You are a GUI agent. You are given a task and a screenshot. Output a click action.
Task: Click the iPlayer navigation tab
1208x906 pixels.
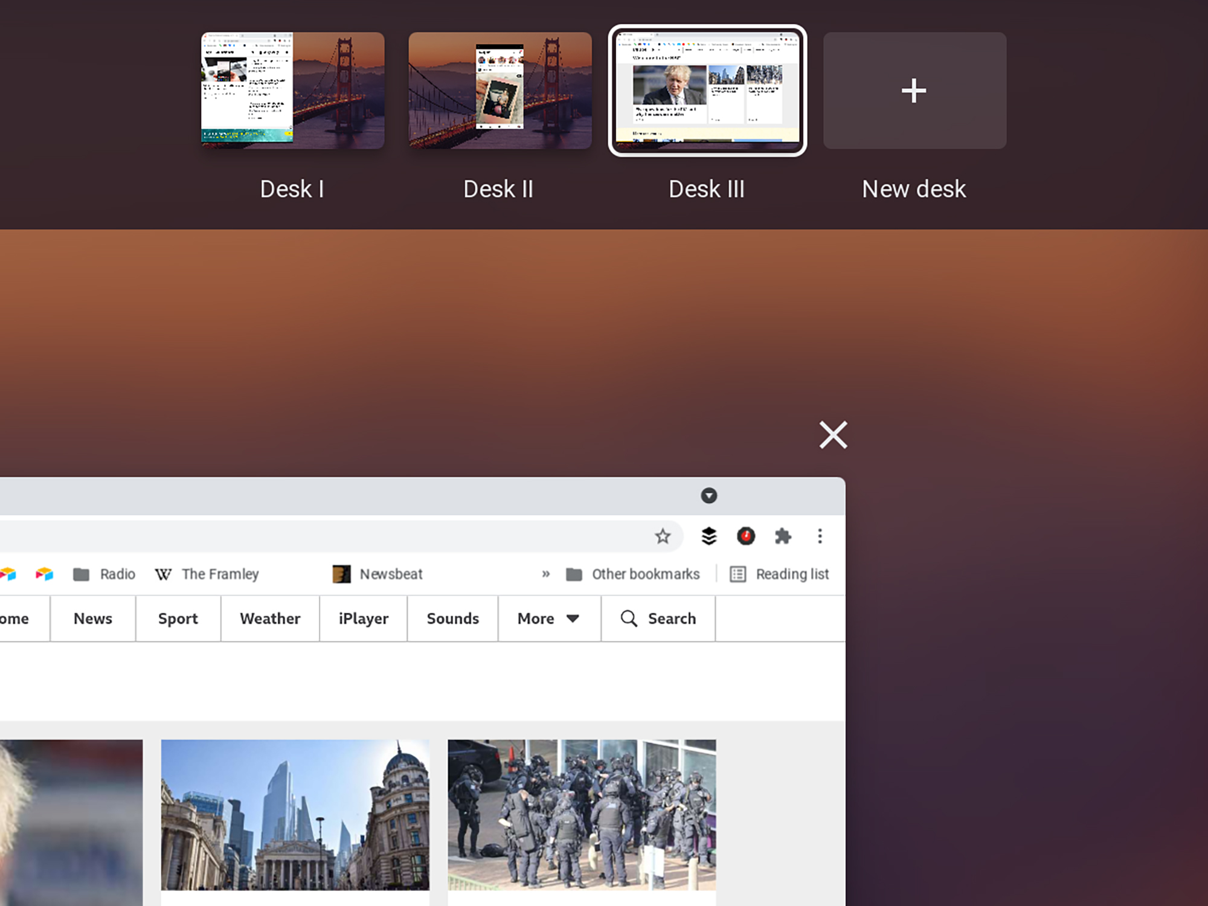coord(364,618)
